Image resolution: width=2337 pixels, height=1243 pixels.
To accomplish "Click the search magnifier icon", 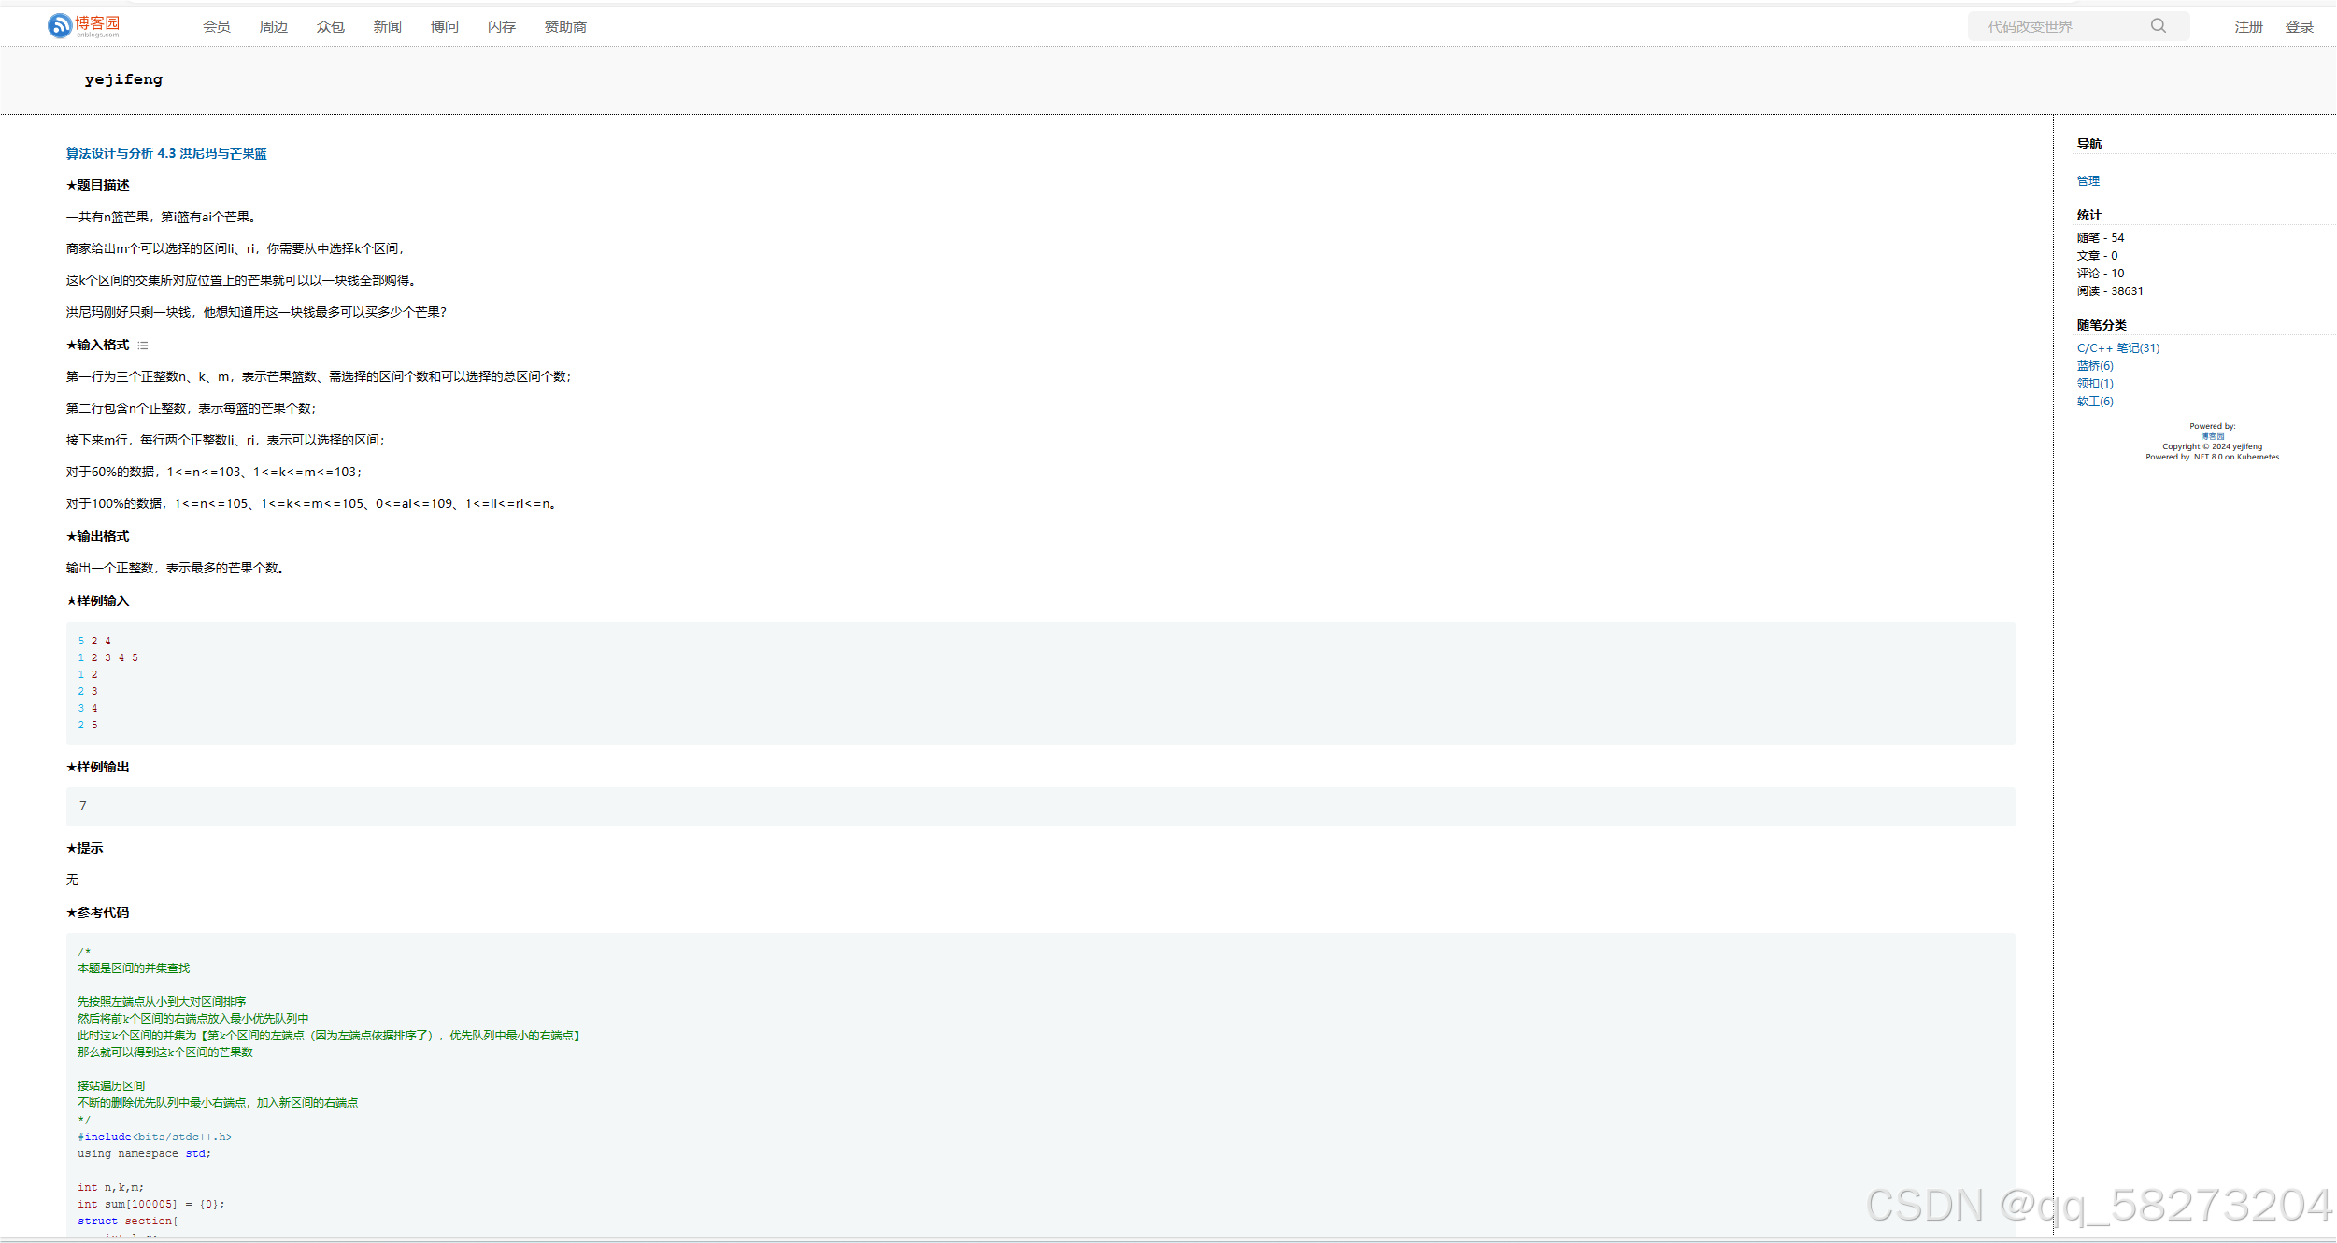I will click(x=2158, y=26).
